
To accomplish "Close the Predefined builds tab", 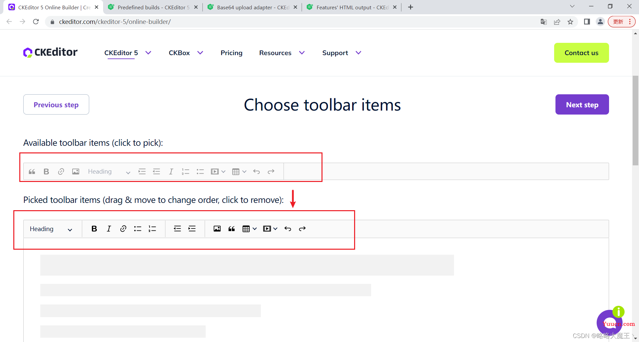I will tap(196, 7).
